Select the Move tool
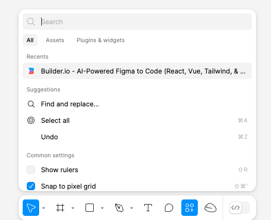 pyautogui.click(x=31, y=208)
